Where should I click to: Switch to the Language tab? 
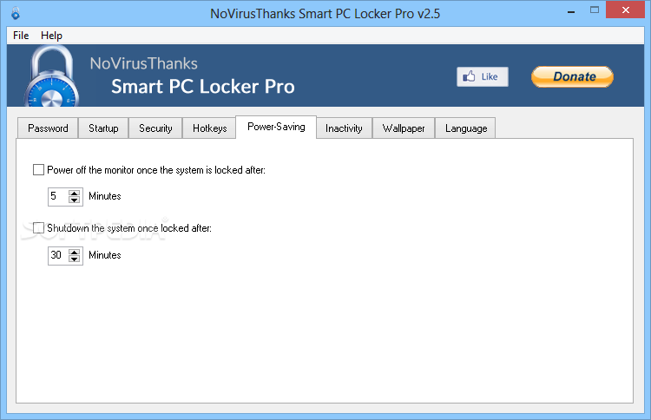click(x=466, y=128)
